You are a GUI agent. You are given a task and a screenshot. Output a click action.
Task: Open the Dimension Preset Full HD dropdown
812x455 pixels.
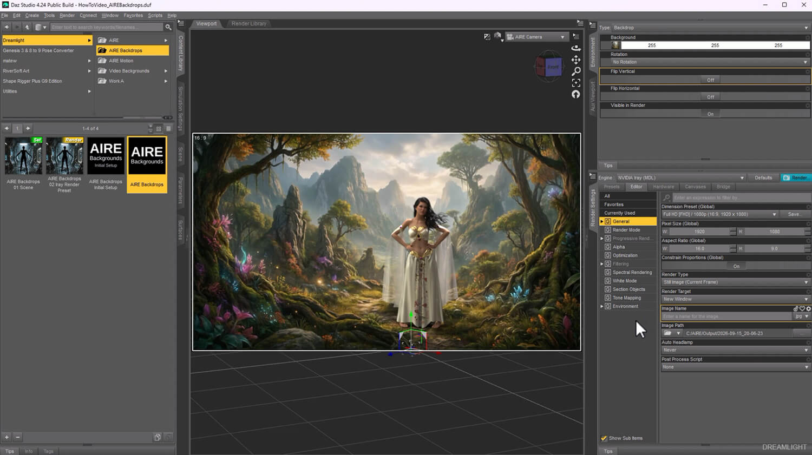(720, 214)
